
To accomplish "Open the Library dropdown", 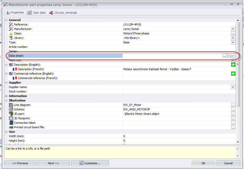I will click(233, 38).
